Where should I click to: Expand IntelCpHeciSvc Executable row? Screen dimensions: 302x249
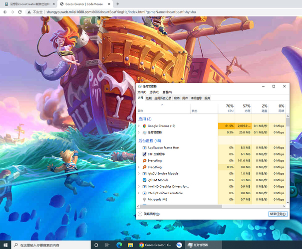139,193
